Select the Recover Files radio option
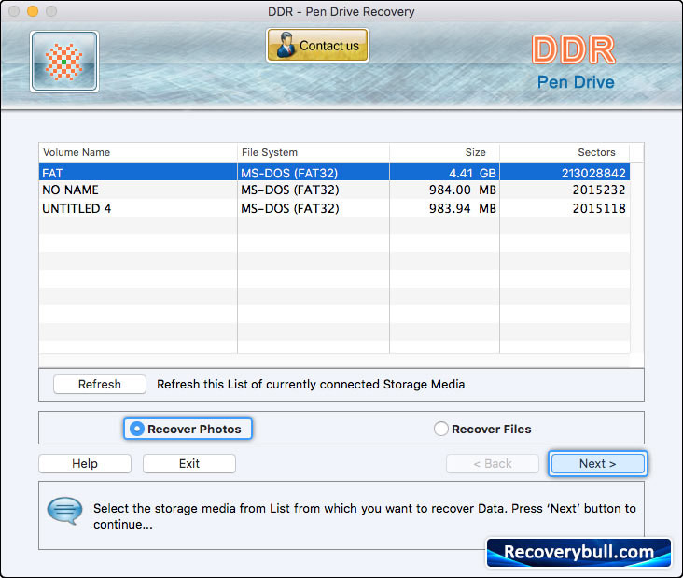This screenshot has height=578, width=683. tap(482, 429)
